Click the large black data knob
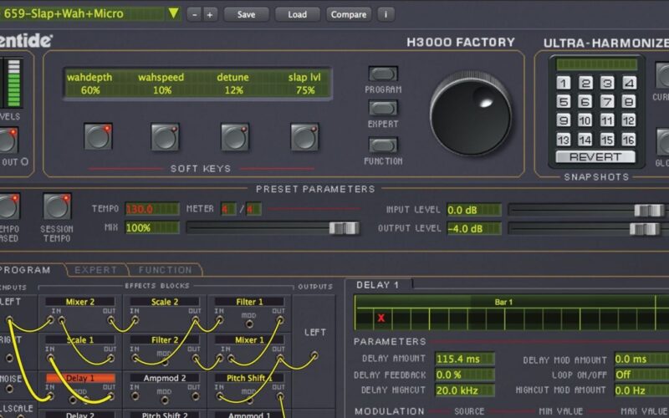 coord(470,112)
